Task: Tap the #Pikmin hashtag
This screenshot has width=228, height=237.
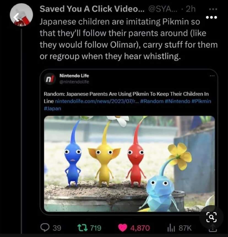Action: coord(201,101)
